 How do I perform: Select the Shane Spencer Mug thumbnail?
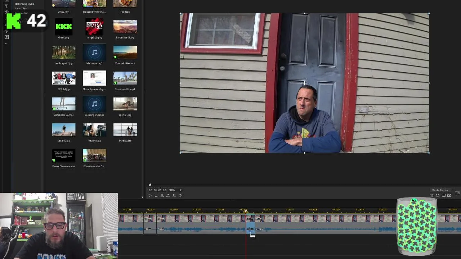point(94,78)
